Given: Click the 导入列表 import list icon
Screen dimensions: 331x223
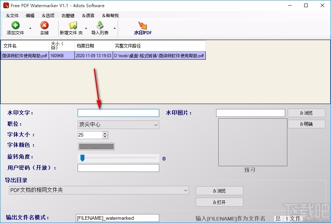Looking at the screenshot, I should [x=100, y=25].
